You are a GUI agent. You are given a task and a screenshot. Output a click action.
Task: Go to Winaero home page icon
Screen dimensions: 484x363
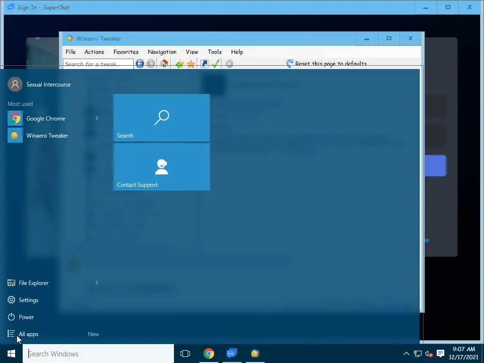(x=164, y=64)
